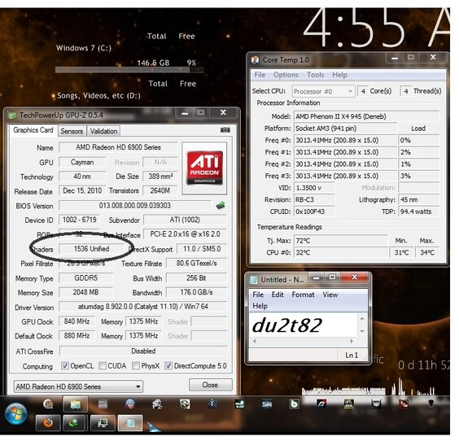The width and height of the screenshot is (459, 445).
Task: Switch to the Graphics Card tab
Action: (33, 130)
